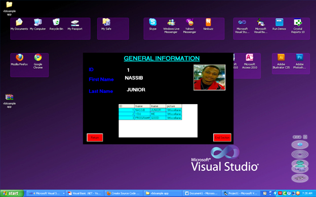Screen dimensions: 316x197
Task: Click the profile photo thumbnail
Action: (x=209, y=77)
